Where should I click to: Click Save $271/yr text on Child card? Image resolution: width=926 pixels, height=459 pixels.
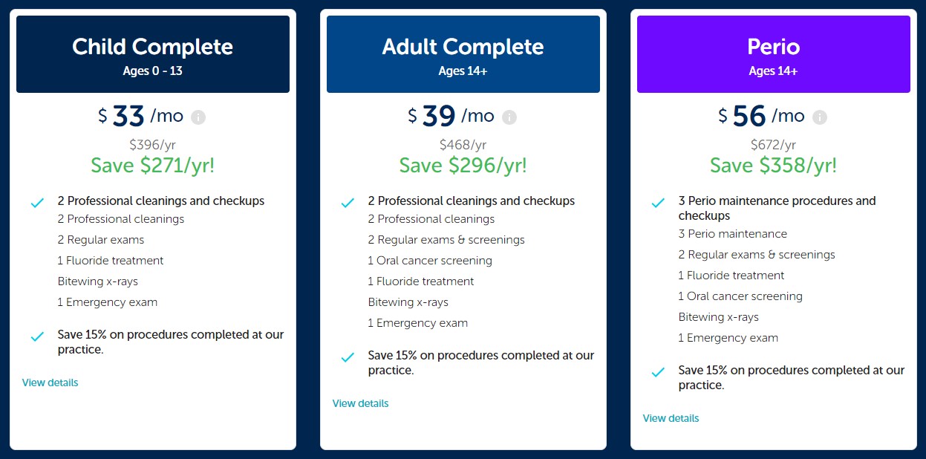point(153,165)
